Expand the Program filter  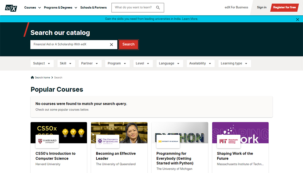click(x=117, y=63)
